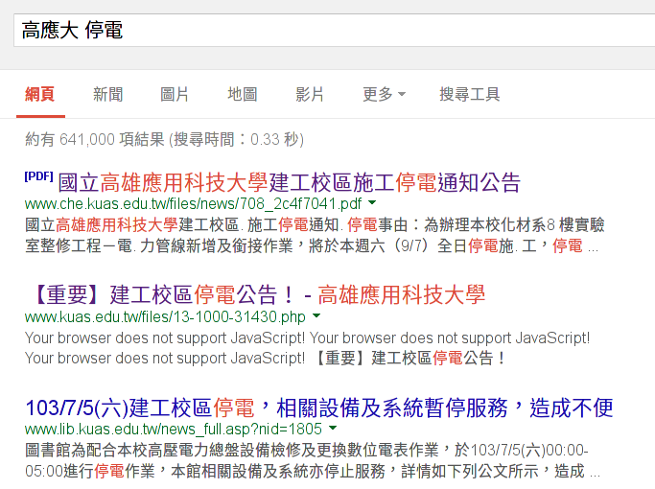The image size is (655, 489).
Task: Click the URL www.kuas.edu.tw/files/13-1000-31430.php
Action: [x=165, y=317]
